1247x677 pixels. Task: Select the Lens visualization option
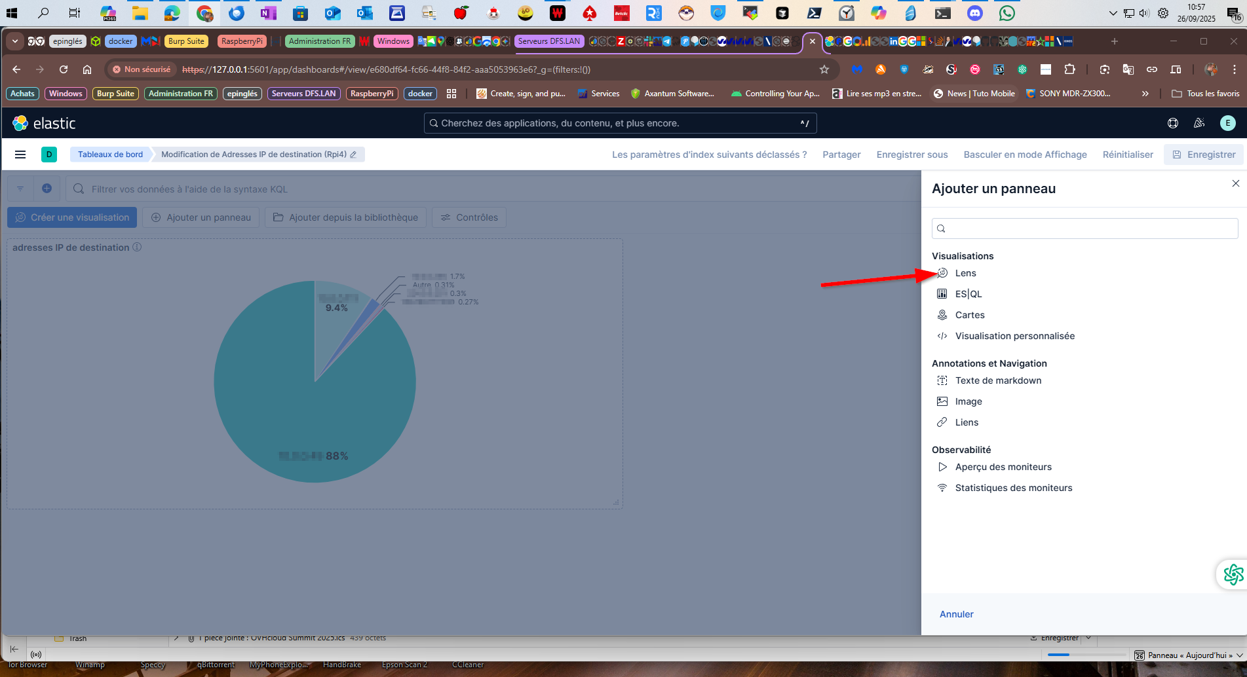[965, 273]
